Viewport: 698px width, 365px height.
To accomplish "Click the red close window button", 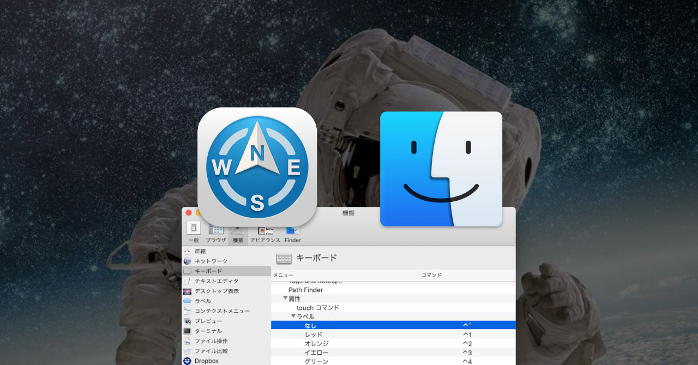I will click(189, 213).
